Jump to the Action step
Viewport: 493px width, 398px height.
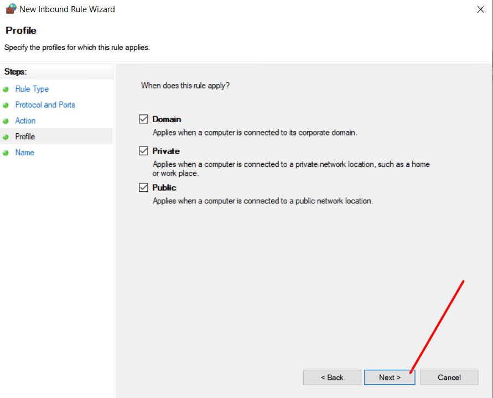point(25,121)
